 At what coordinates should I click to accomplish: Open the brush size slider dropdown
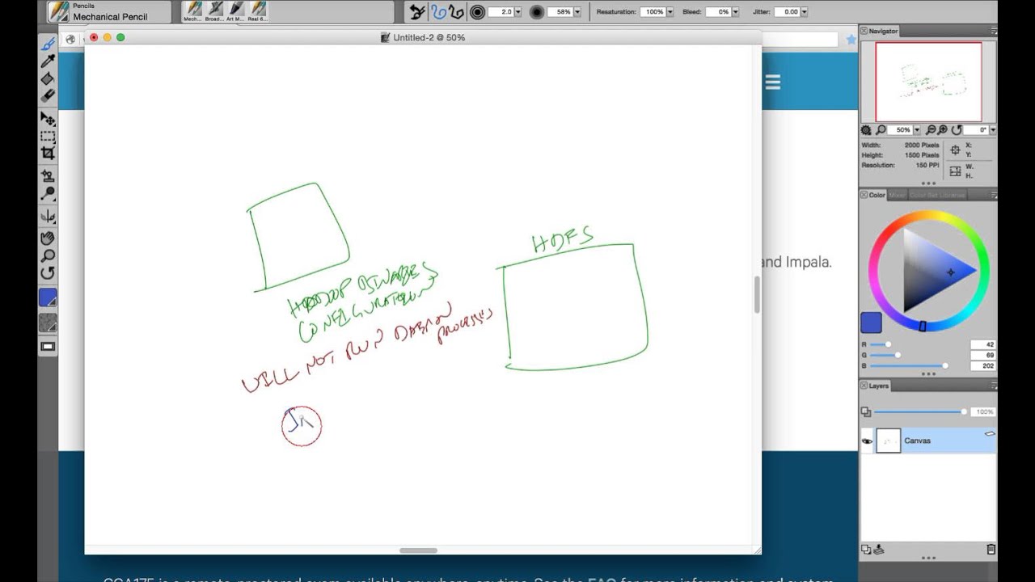517,12
